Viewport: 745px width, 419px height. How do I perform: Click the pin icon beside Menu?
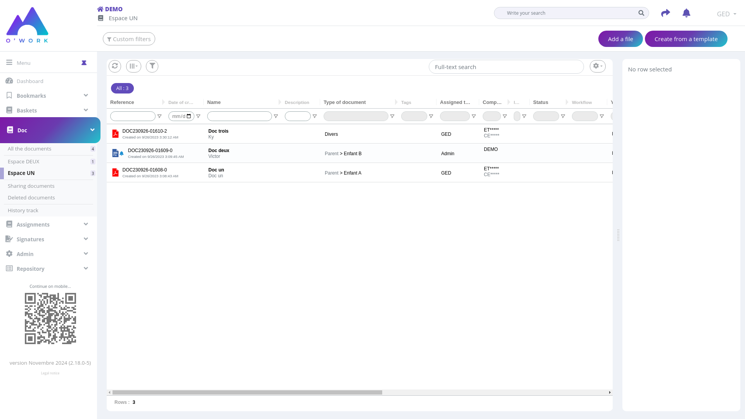[x=84, y=63]
